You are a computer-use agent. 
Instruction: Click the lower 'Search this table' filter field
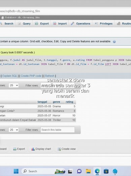58,130
